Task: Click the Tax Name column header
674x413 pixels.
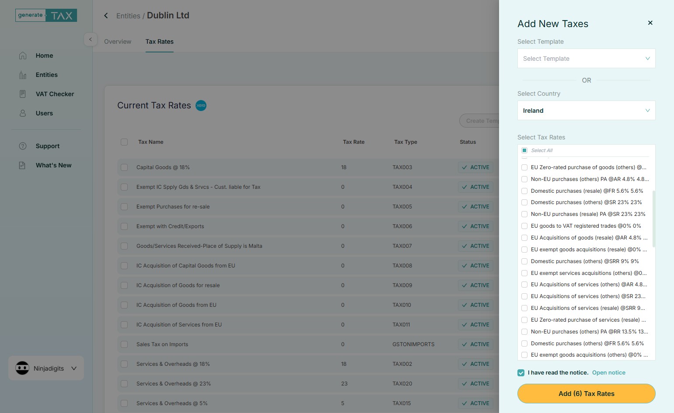Action: 151,142
